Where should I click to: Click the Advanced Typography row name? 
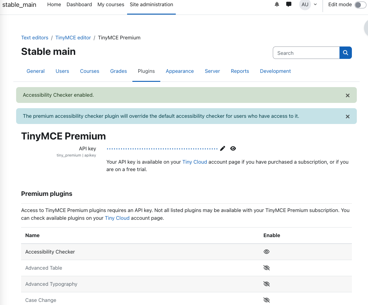pyautogui.click(x=51, y=284)
